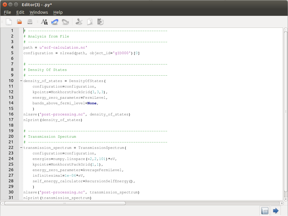Send the script using the blue arrow button

click(x=276, y=211)
